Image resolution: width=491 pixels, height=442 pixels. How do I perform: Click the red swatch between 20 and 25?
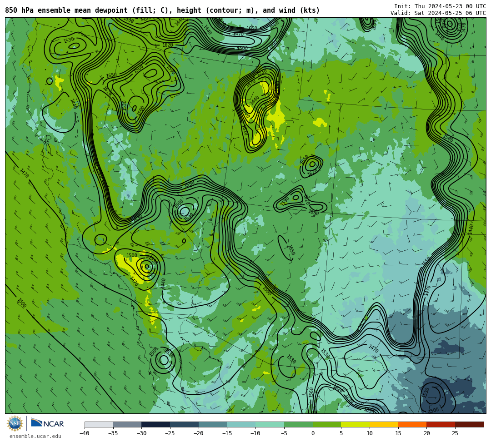(441, 424)
